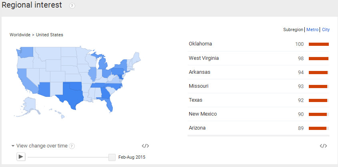This screenshot has height=167, width=338.
Task: Switch to the City tab
Action: pyautogui.click(x=326, y=30)
